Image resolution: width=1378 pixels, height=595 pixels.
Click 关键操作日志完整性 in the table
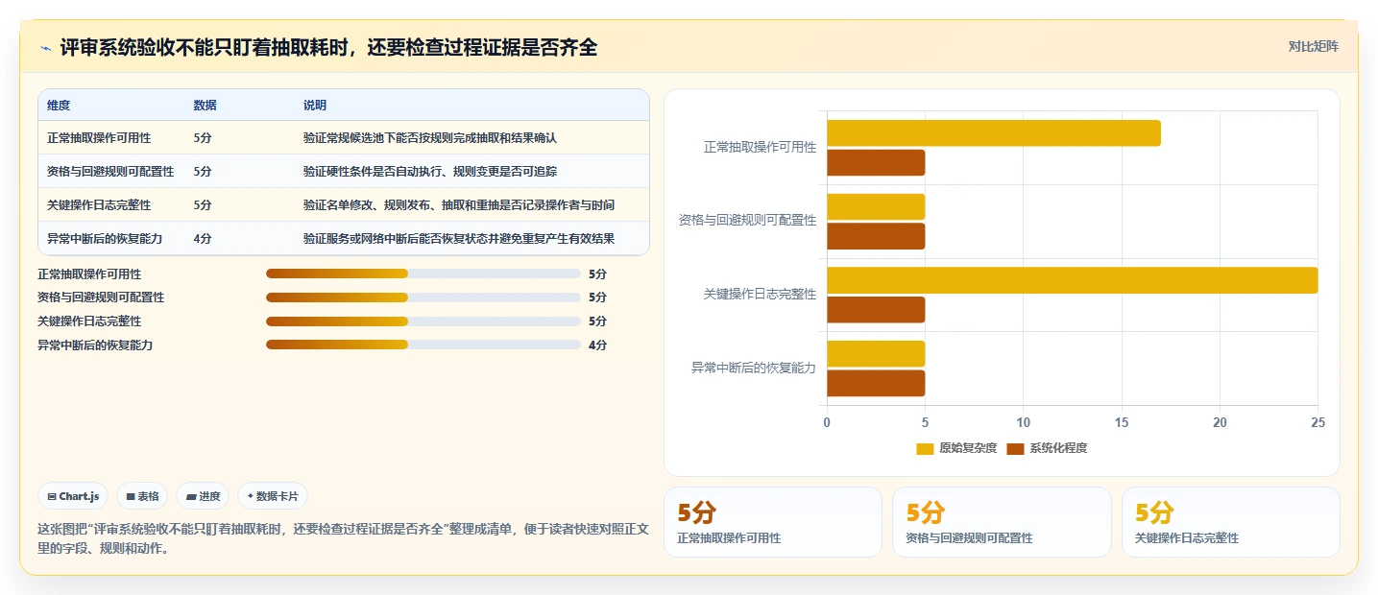pyautogui.click(x=99, y=205)
